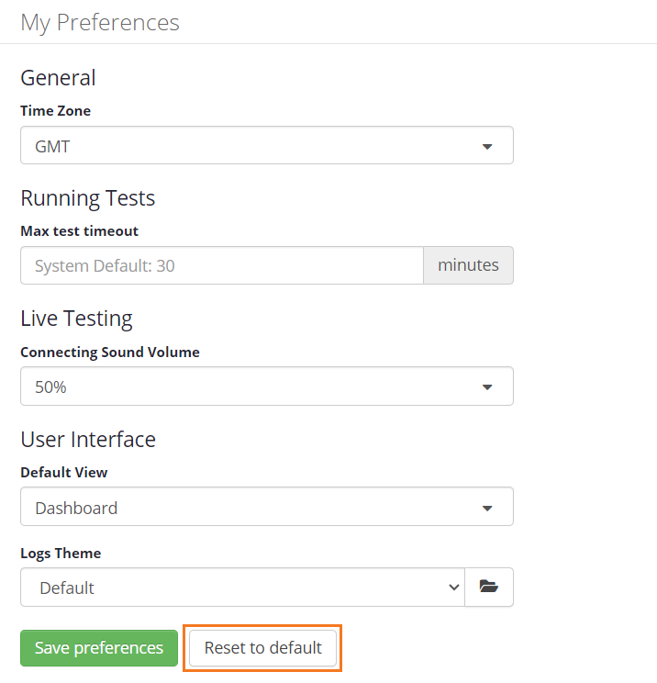Click the folder-open icon beside Logs Theme
657x683 pixels.
pos(488,588)
